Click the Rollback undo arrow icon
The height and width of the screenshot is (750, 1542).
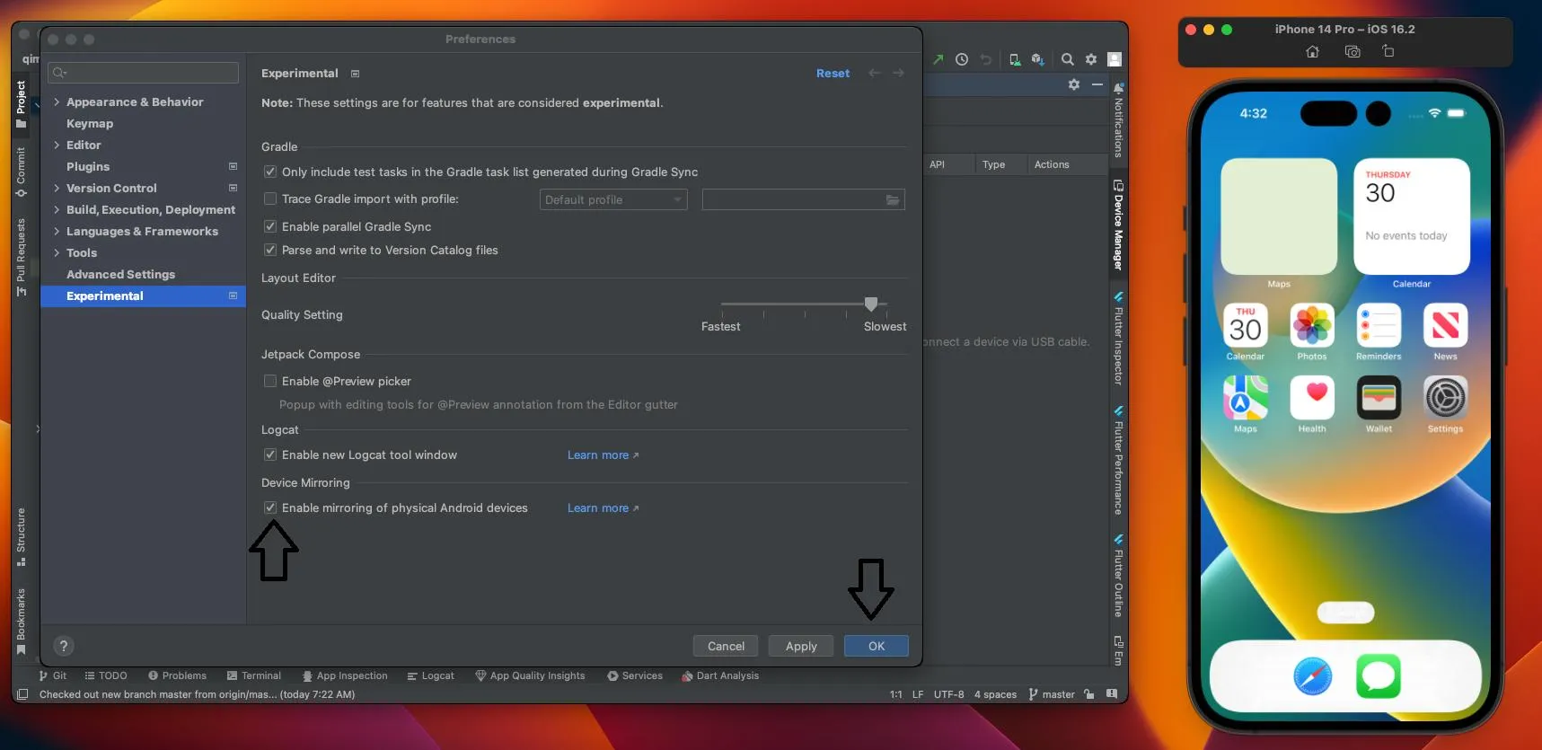pyautogui.click(x=986, y=59)
